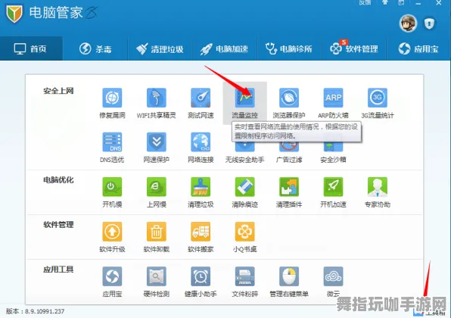The width and height of the screenshot is (451, 318).
Task: Open 清理插件 puzzle icon
Action: click(x=289, y=187)
